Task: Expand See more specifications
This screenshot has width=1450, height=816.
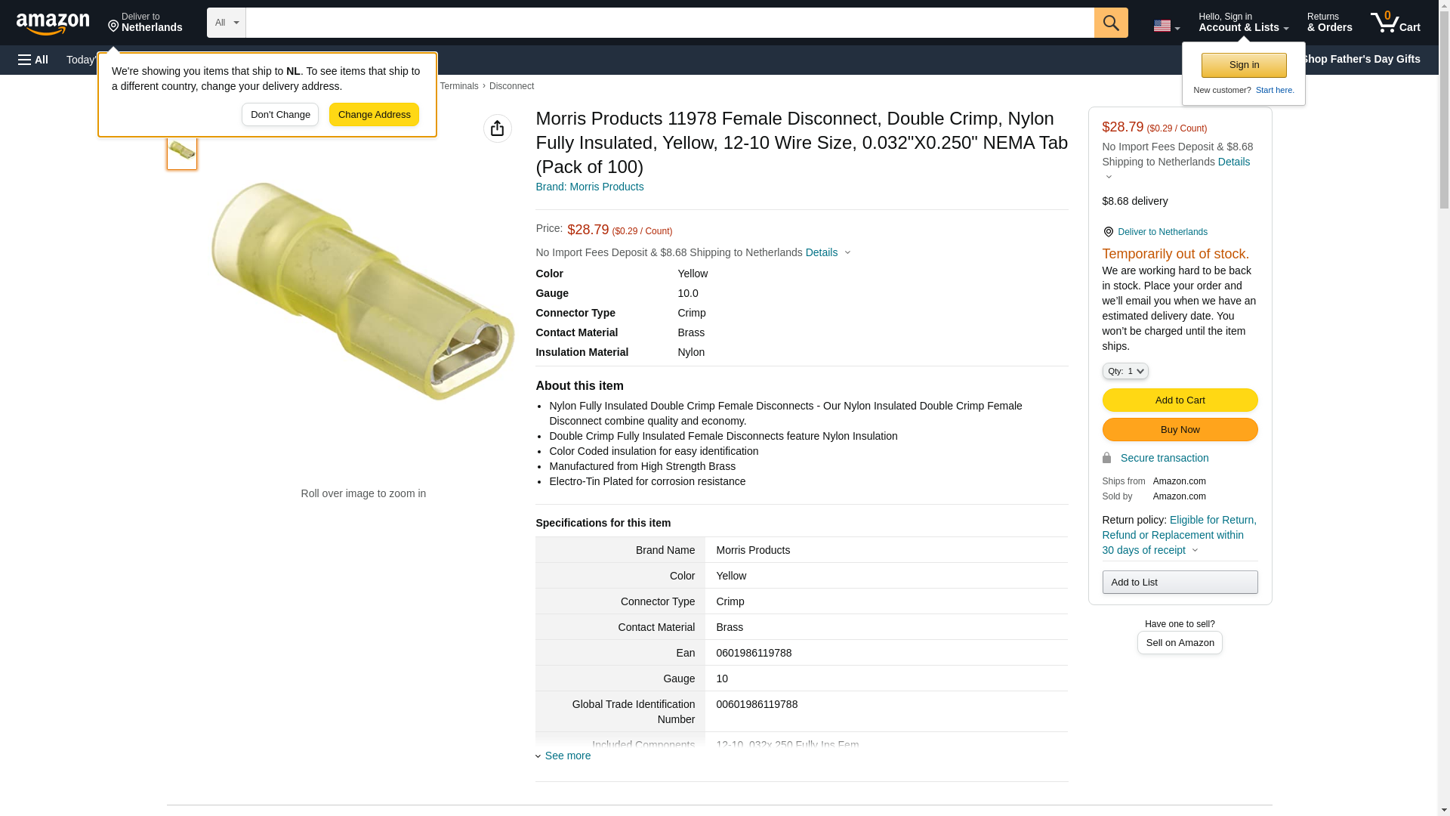Action: tap(567, 756)
